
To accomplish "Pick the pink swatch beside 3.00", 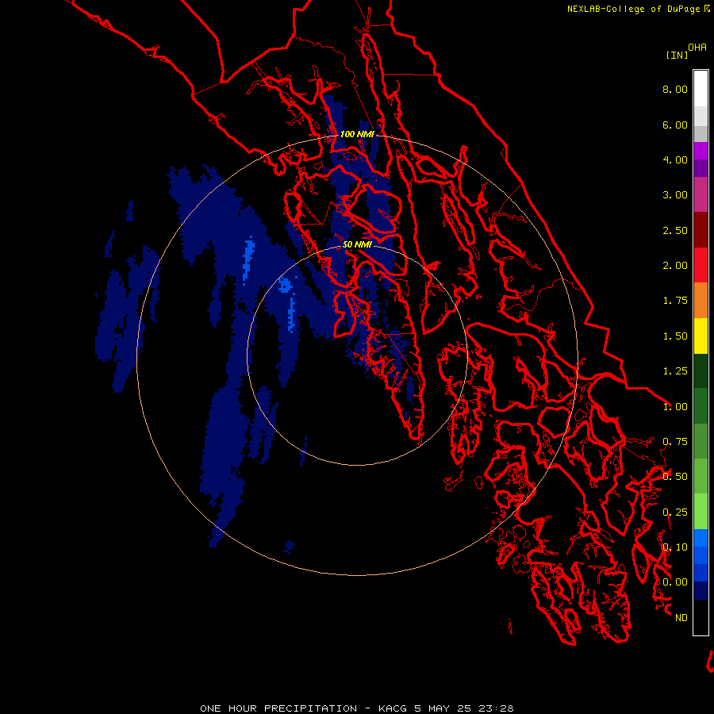I will [701, 195].
